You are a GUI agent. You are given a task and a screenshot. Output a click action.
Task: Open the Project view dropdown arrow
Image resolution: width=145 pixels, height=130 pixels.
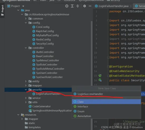[x=23, y=6]
